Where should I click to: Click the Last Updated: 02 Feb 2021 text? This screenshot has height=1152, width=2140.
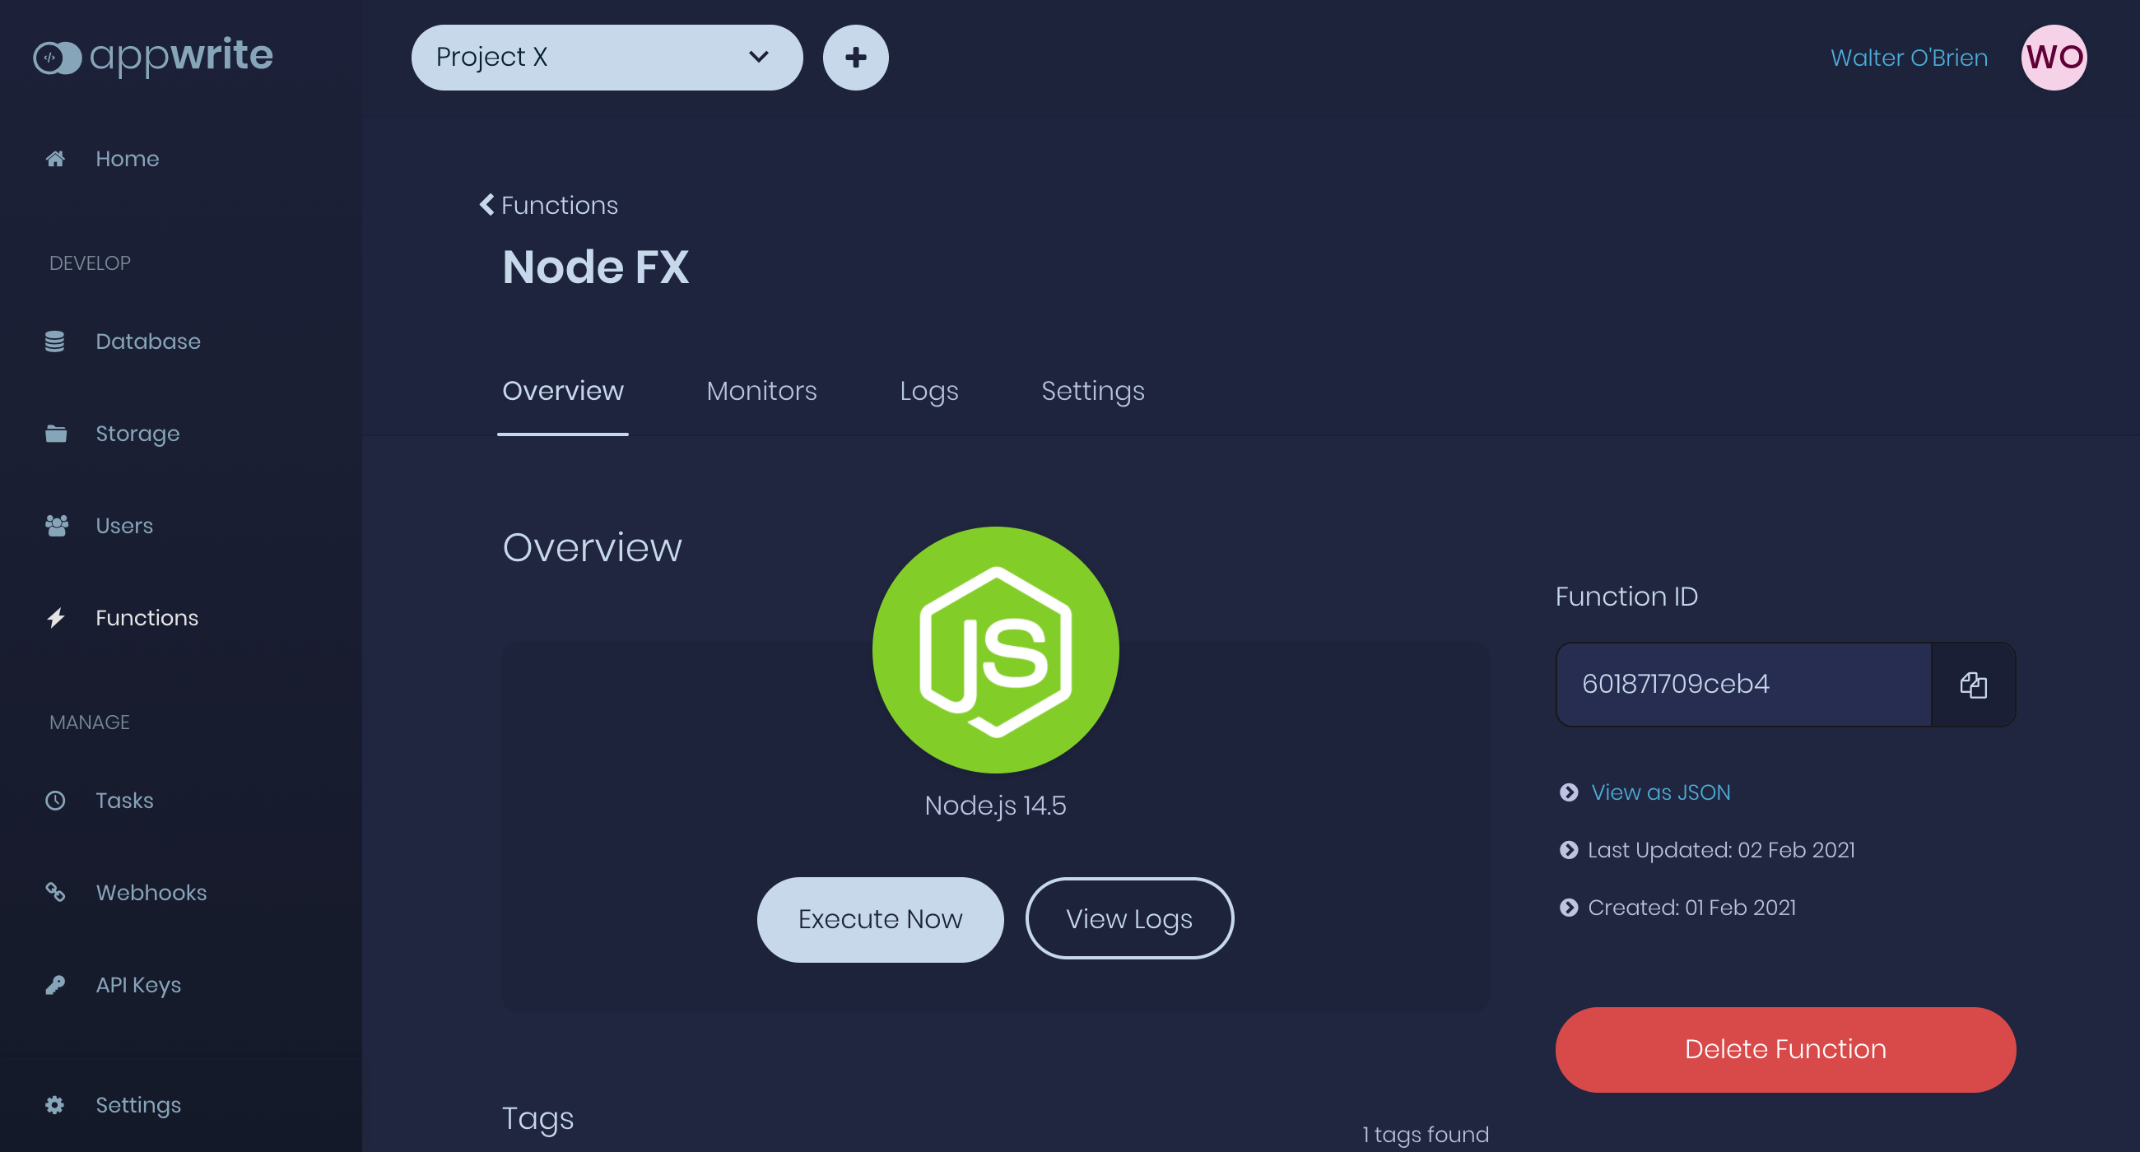pyautogui.click(x=1720, y=851)
